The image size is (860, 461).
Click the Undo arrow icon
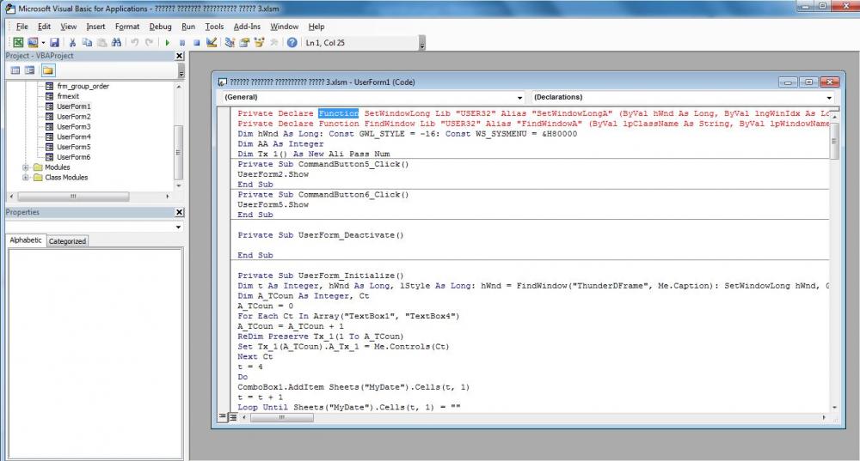click(x=134, y=42)
